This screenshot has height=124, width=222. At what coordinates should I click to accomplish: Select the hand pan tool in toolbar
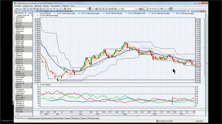(x=162, y=9)
